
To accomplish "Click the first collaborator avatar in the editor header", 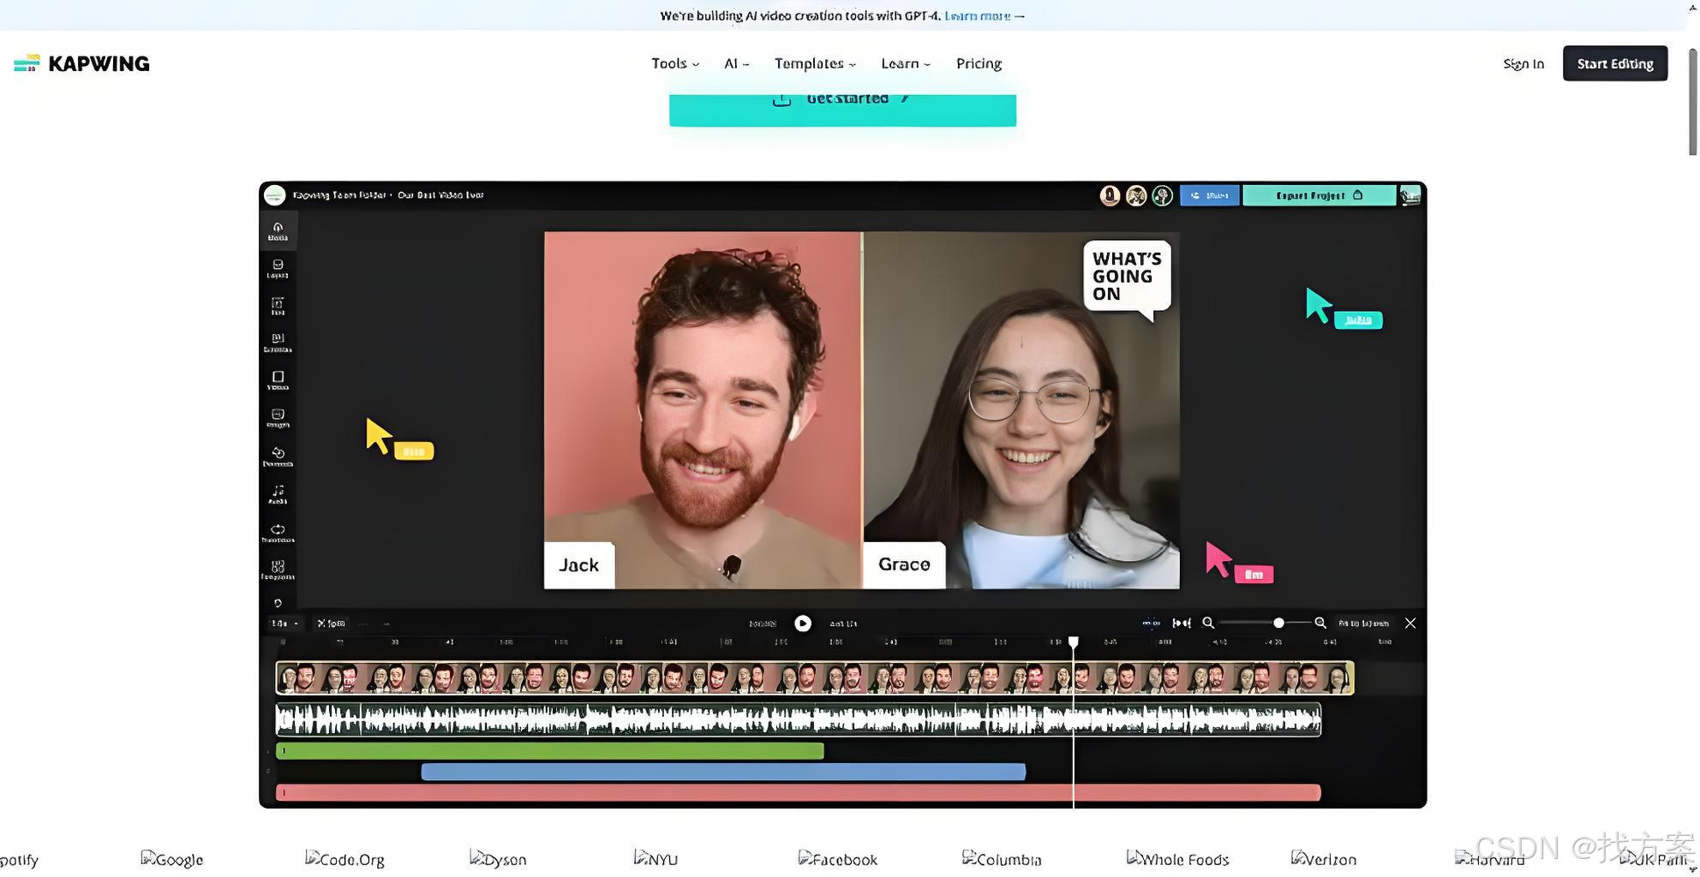I will (x=1110, y=195).
